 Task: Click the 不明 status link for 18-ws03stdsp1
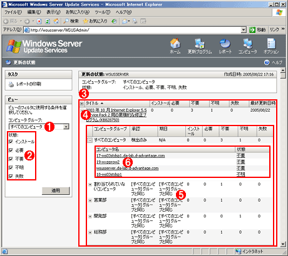tap(240, 174)
